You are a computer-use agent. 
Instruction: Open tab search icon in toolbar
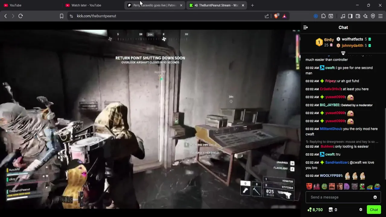[x=331, y=16]
